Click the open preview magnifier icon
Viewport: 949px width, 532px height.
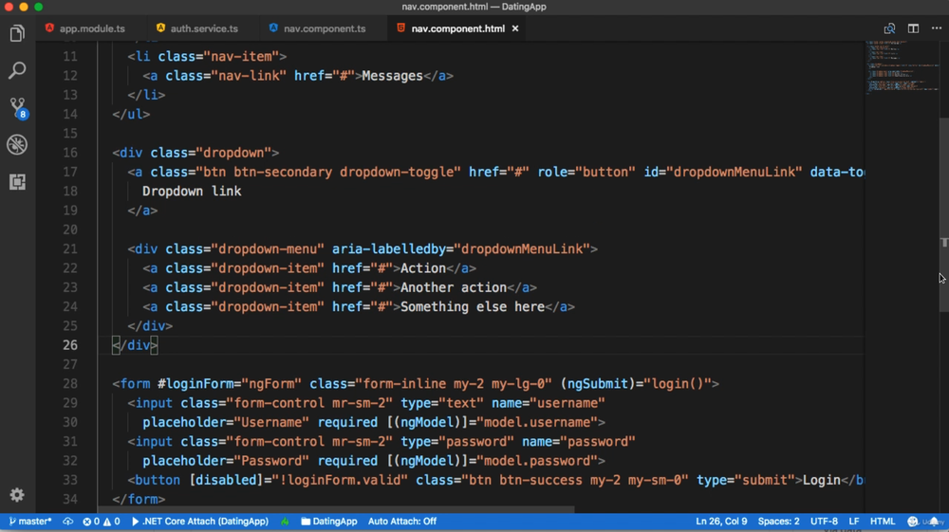pos(889,28)
